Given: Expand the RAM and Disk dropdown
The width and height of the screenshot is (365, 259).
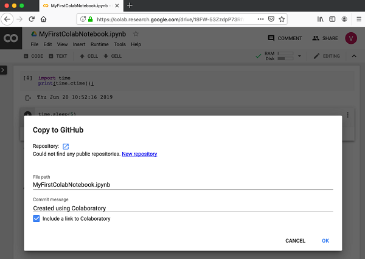Looking at the screenshot, I should [299, 57].
